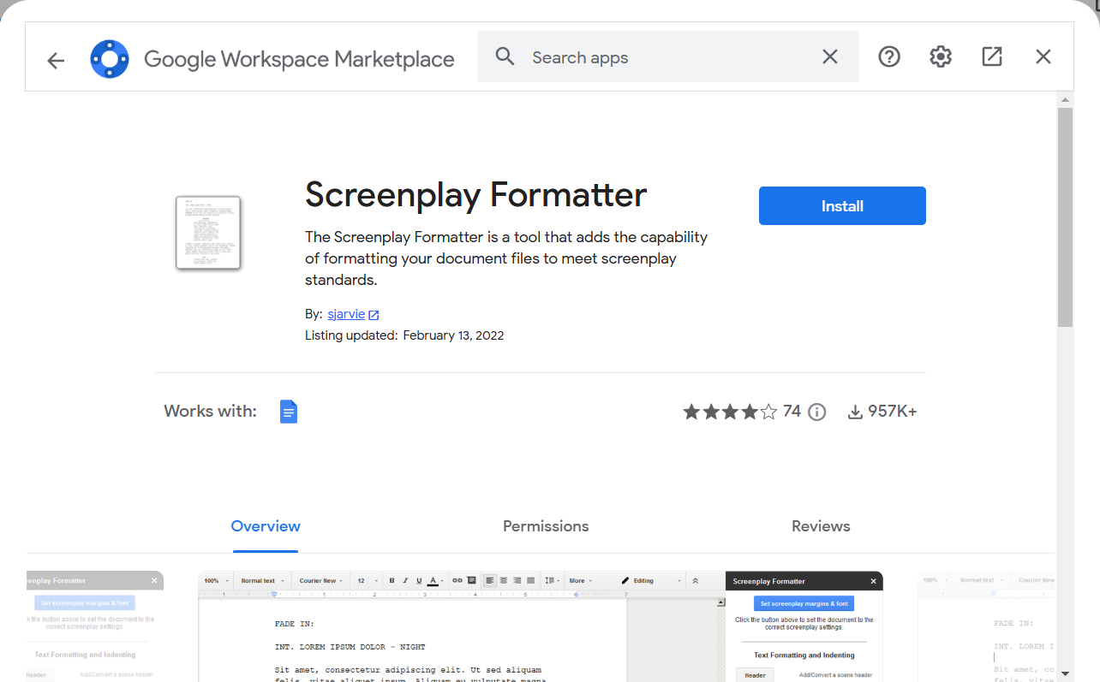This screenshot has height=682, width=1100.
Task: Click the scrollbar up arrow
Action: coord(1065,100)
